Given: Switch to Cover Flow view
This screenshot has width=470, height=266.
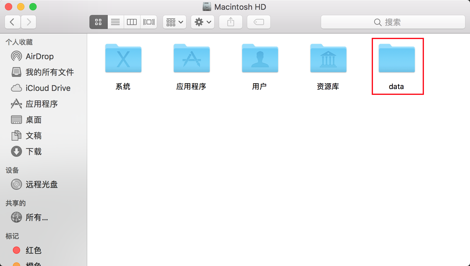Looking at the screenshot, I should click(149, 22).
